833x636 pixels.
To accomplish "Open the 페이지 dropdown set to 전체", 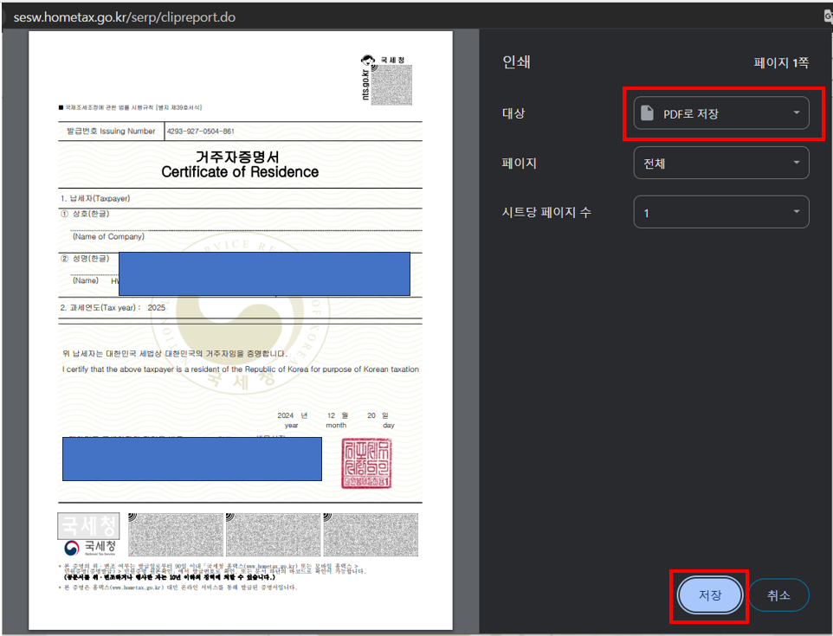I will (721, 163).
